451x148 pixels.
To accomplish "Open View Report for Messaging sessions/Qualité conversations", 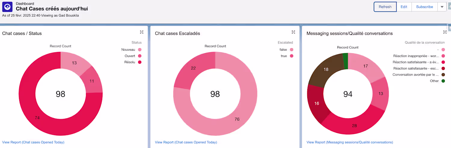I will [350, 142].
